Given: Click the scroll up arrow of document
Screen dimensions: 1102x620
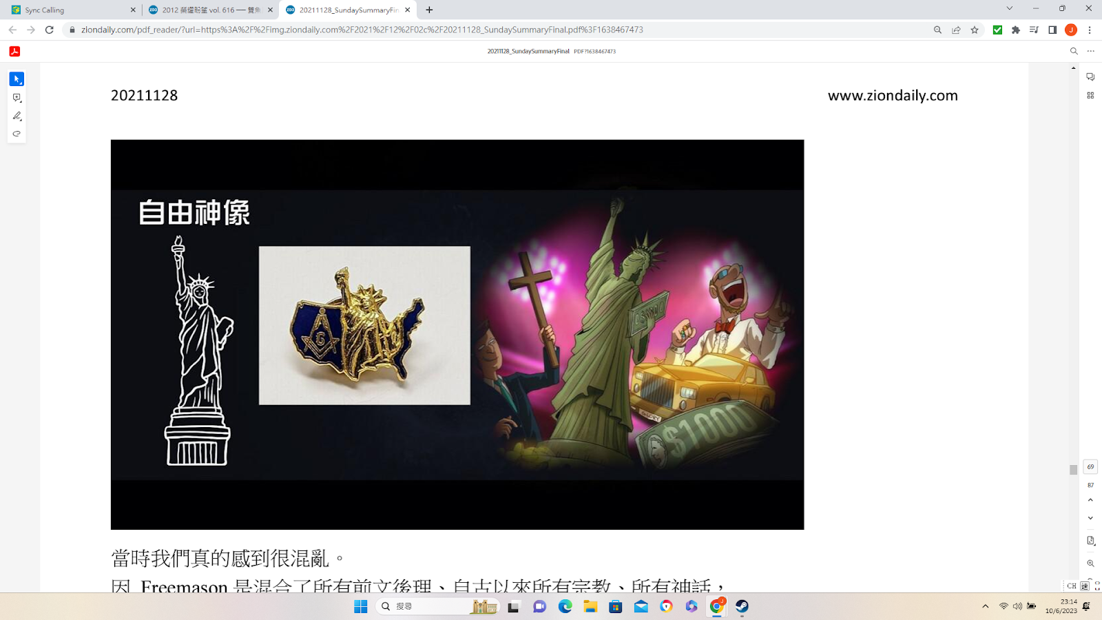Looking at the screenshot, I should point(1073,68).
